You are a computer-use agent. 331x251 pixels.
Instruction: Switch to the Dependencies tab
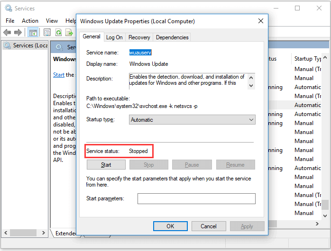point(172,37)
